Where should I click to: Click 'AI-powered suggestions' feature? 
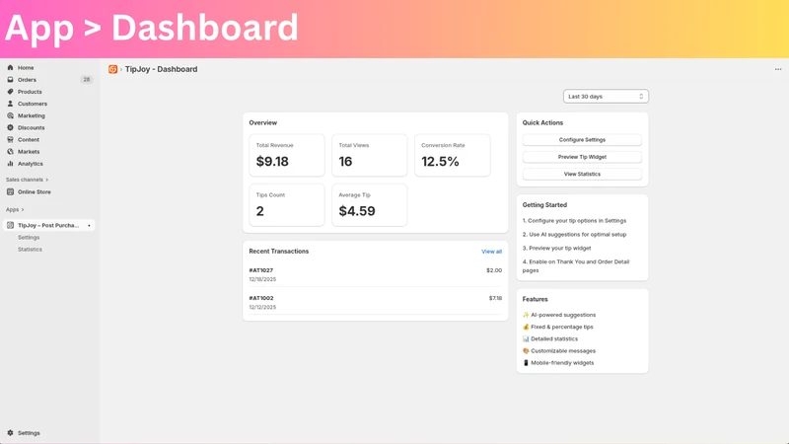point(559,315)
